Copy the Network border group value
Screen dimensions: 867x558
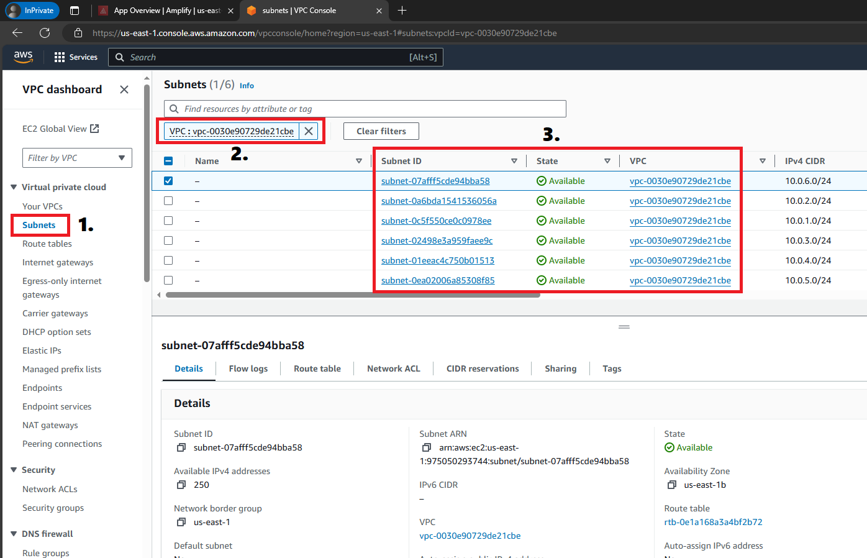(181, 522)
